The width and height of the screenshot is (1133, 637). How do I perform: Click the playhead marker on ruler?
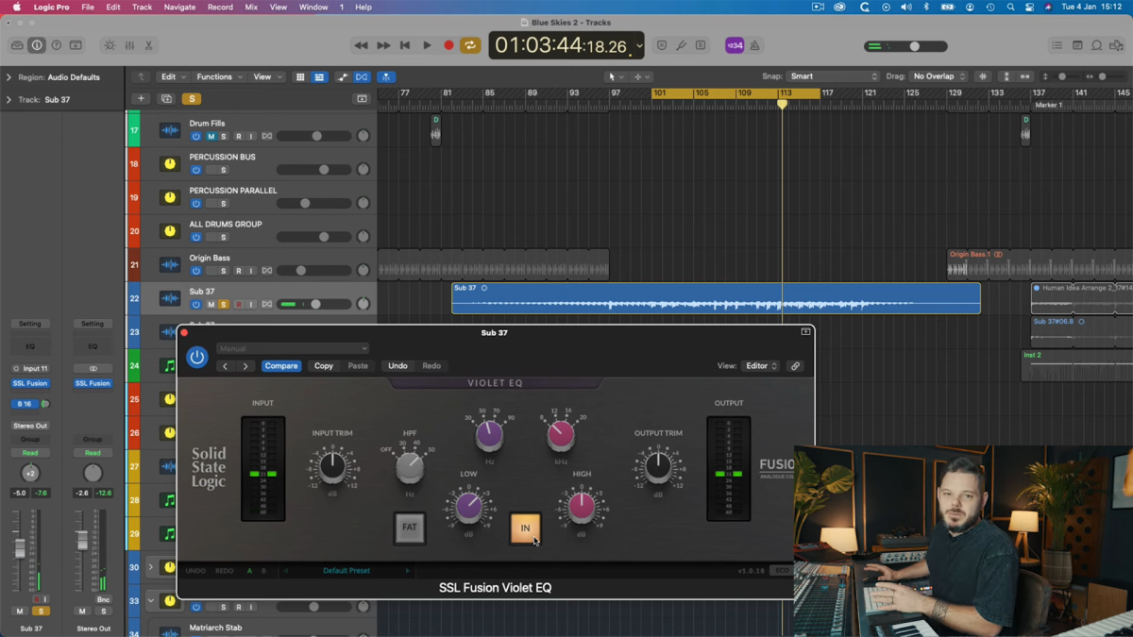782,104
